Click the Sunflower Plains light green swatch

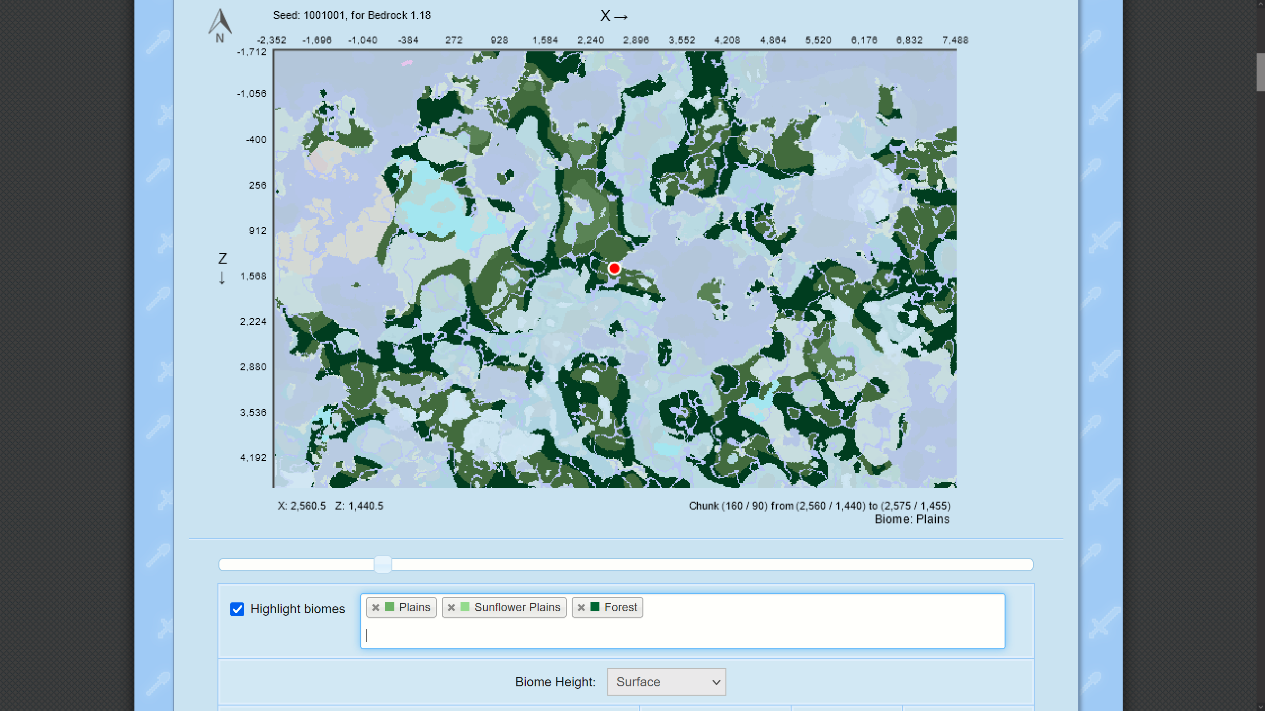pos(465,607)
